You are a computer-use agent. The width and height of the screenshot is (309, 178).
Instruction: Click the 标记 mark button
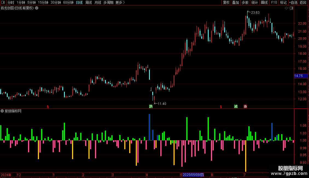pos(283,2)
